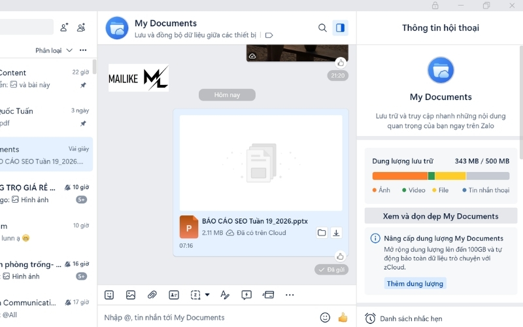Image resolution: width=523 pixels, height=327 pixels.
Task: Click the My Documents avatar in info panel
Action: pyautogui.click(x=441, y=70)
